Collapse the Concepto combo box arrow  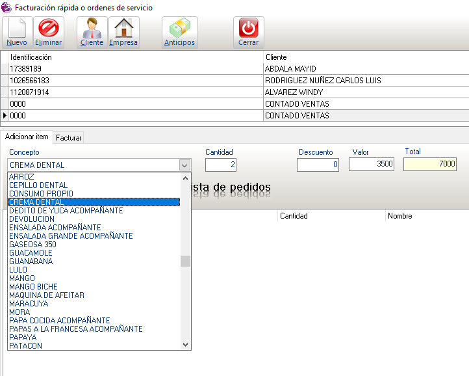184,165
